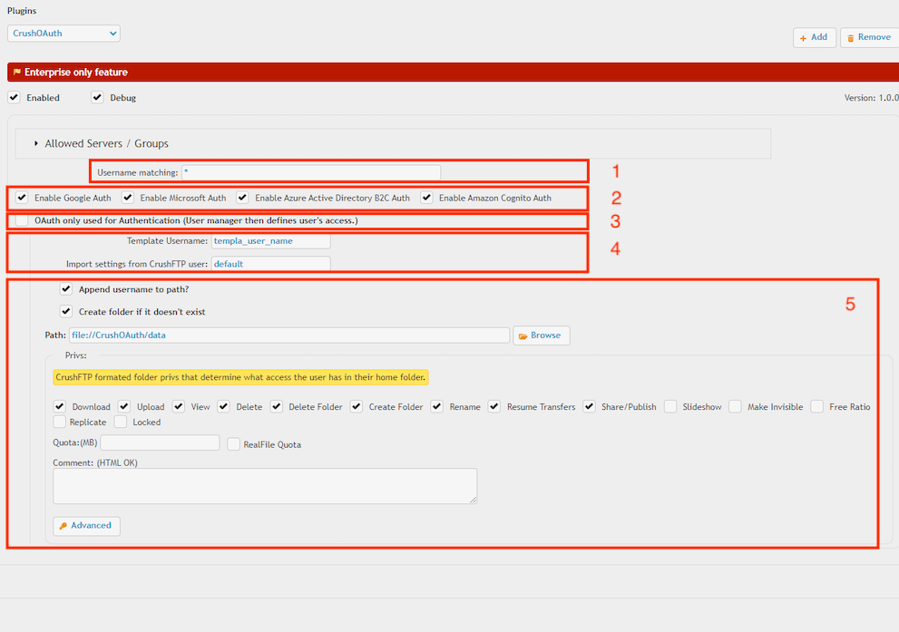899x632 pixels.
Task: Uncheck Enable Azure Active Directory B2C Auth
Action: (x=242, y=198)
